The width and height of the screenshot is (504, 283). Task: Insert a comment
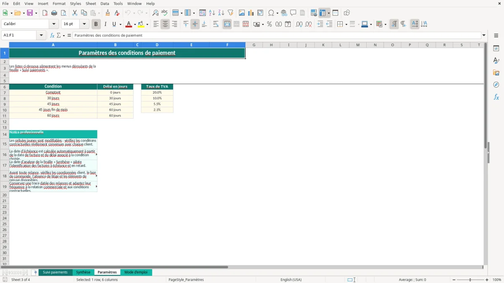[293, 13]
